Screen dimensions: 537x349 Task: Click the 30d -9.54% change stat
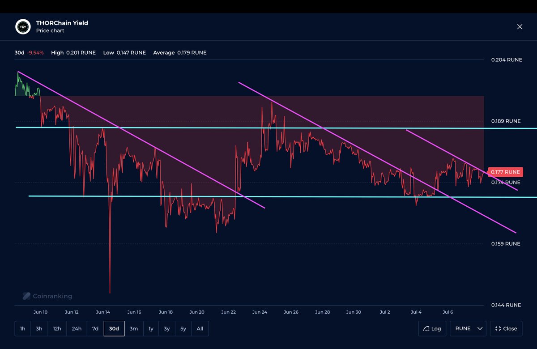click(x=29, y=52)
